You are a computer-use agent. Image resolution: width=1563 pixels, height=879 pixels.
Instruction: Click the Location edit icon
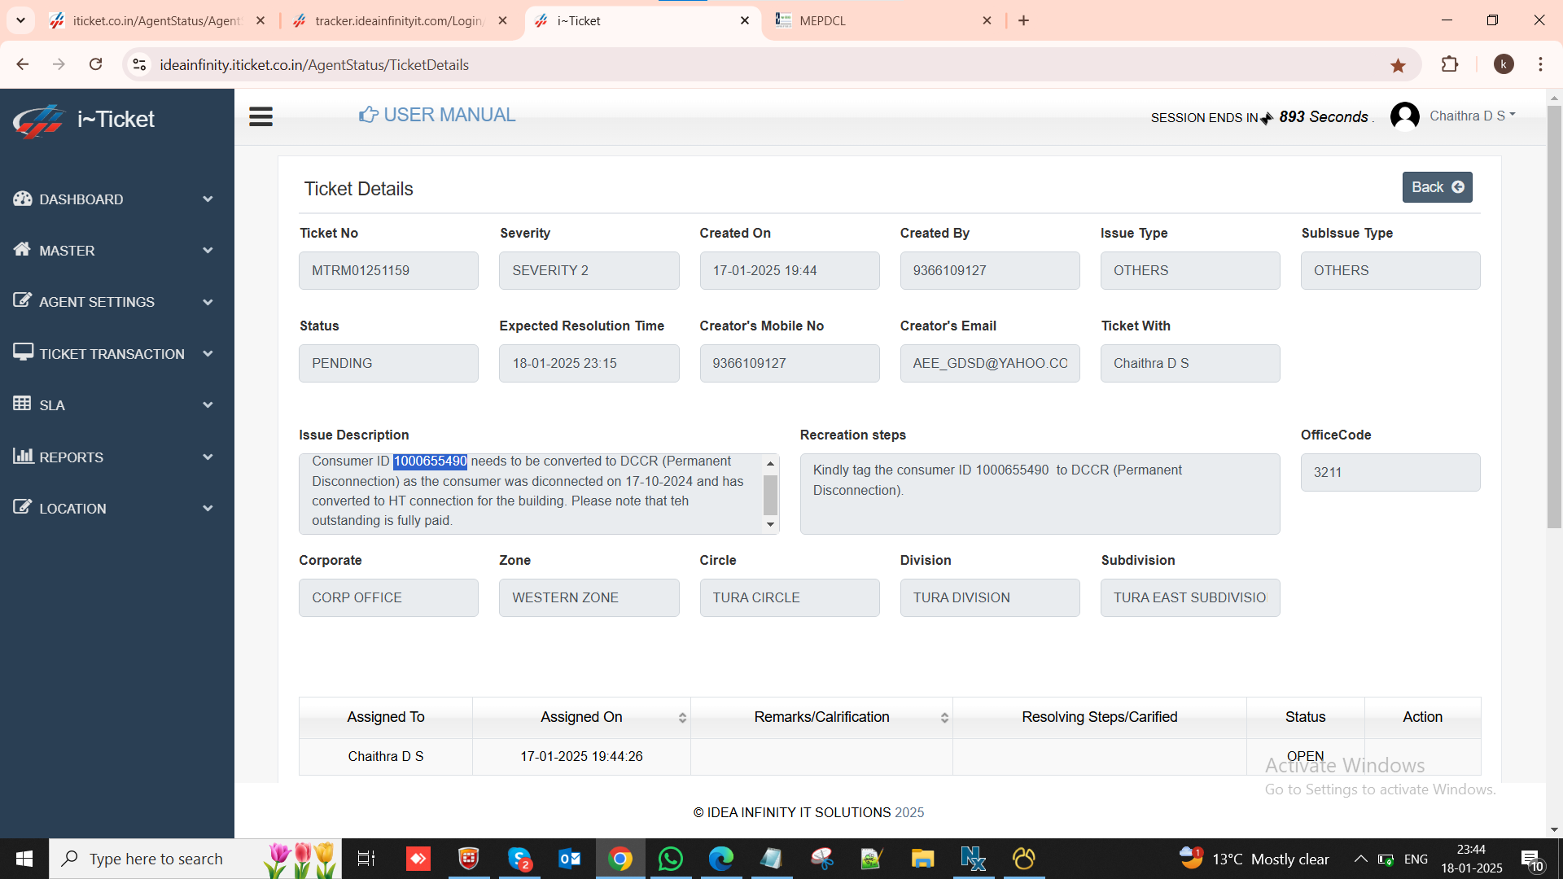23,507
